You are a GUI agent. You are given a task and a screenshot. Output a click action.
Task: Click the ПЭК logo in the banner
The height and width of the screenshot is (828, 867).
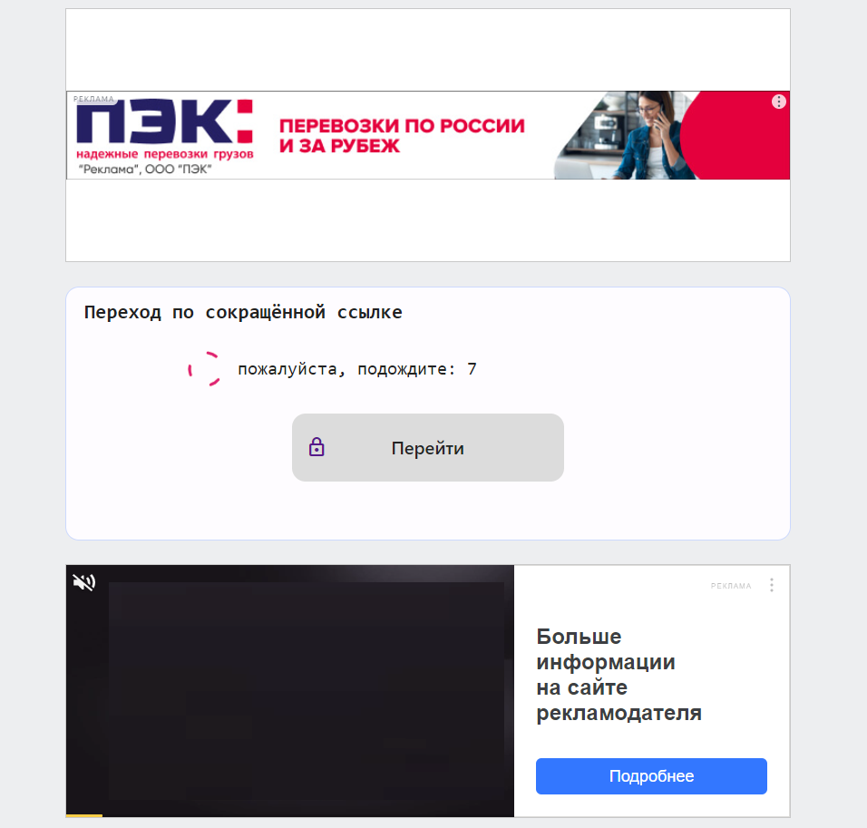tap(164, 122)
